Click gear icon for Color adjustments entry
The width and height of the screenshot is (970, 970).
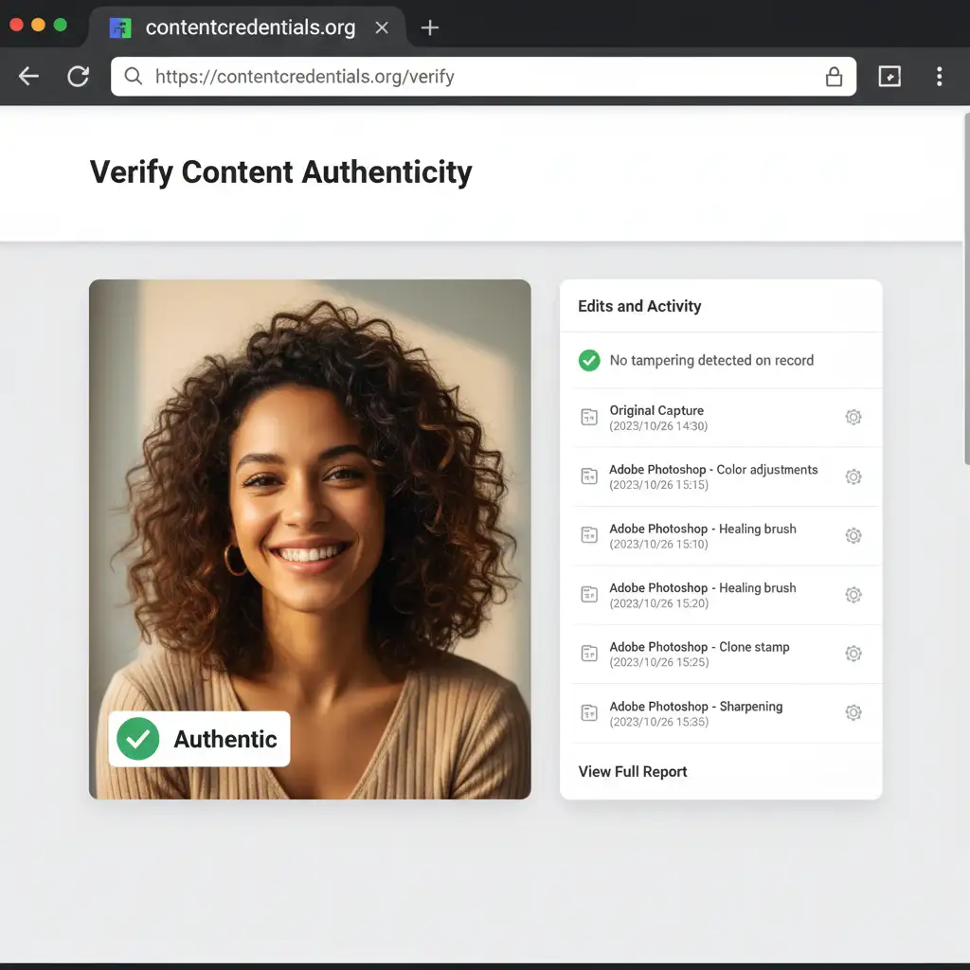coord(853,476)
